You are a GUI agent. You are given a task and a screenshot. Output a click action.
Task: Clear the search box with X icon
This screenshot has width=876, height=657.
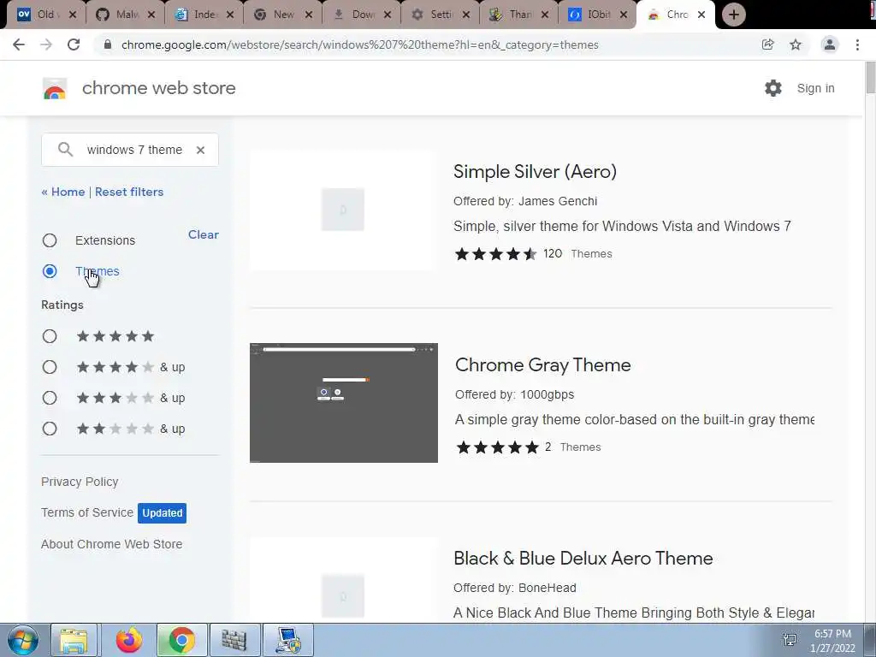pos(200,150)
